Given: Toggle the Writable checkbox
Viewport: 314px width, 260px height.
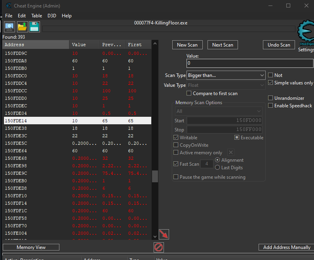Looking at the screenshot, I should 176,137.
